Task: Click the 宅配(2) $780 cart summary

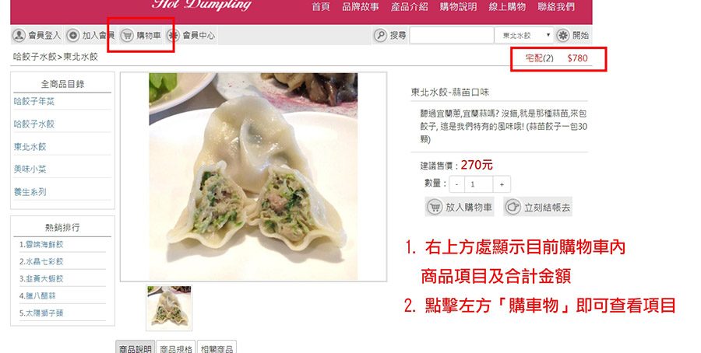Action: 557,58
